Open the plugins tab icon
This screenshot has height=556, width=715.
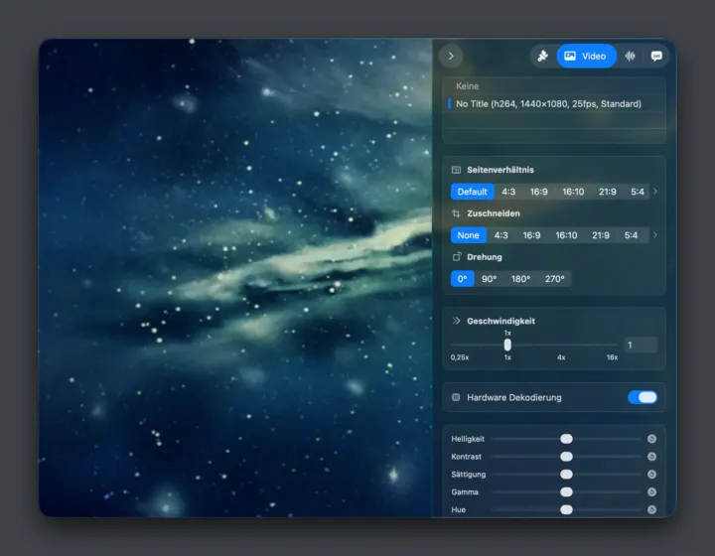pyautogui.click(x=543, y=56)
